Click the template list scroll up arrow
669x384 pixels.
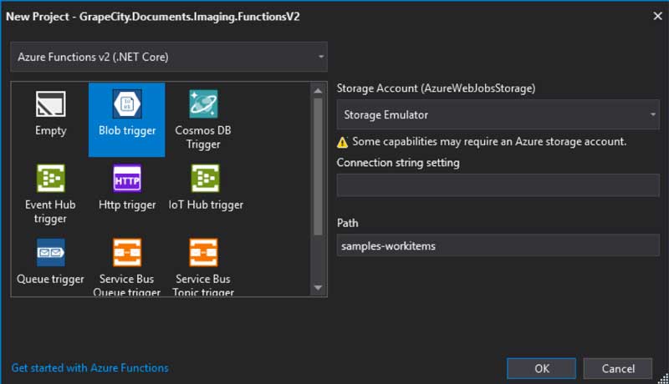[x=318, y=91]
